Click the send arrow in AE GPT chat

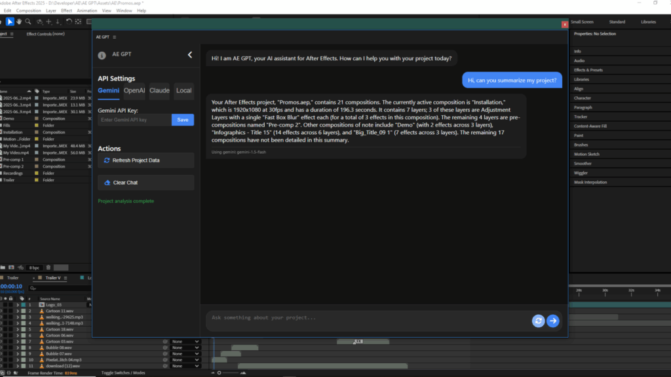552,321
